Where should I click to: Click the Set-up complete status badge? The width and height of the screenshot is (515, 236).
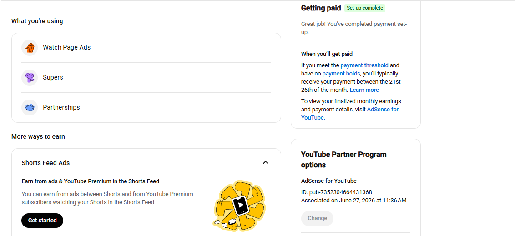click(364, 8)
